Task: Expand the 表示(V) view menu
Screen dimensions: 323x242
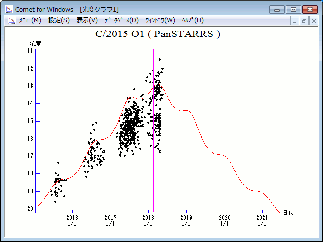Action: pyautogui.click(x=87, y=20)
